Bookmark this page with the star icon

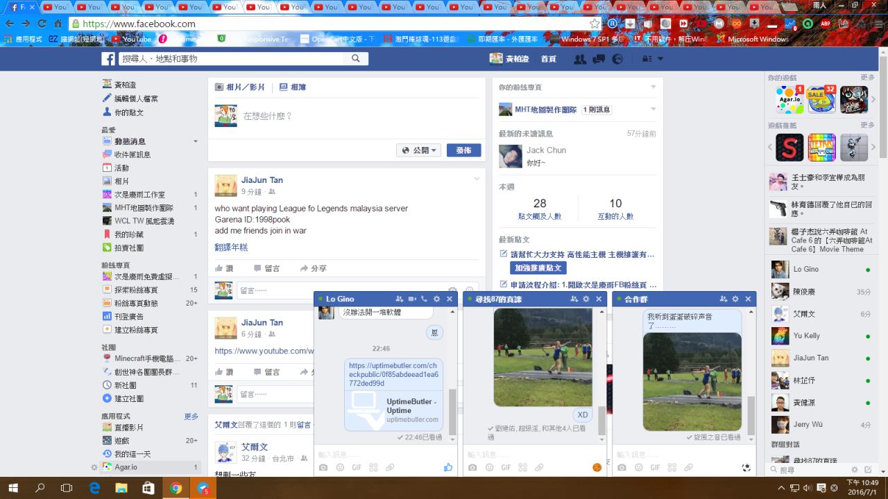595,24
